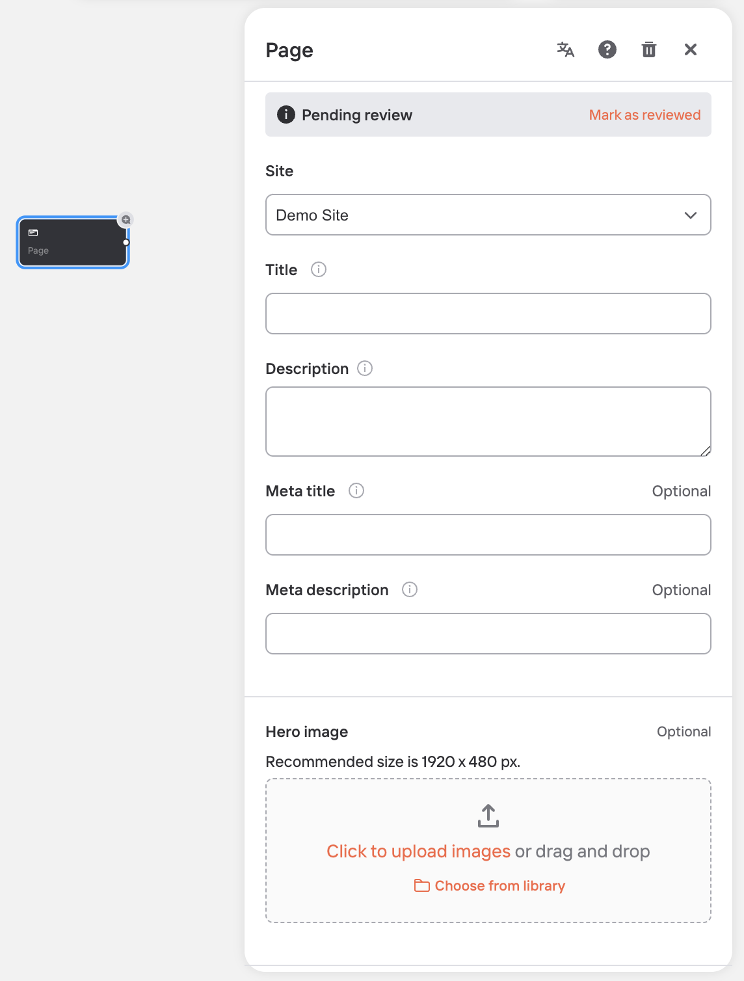Select the Page node on canvas
The width and height of the screenshot is (744, 981).
72,243
